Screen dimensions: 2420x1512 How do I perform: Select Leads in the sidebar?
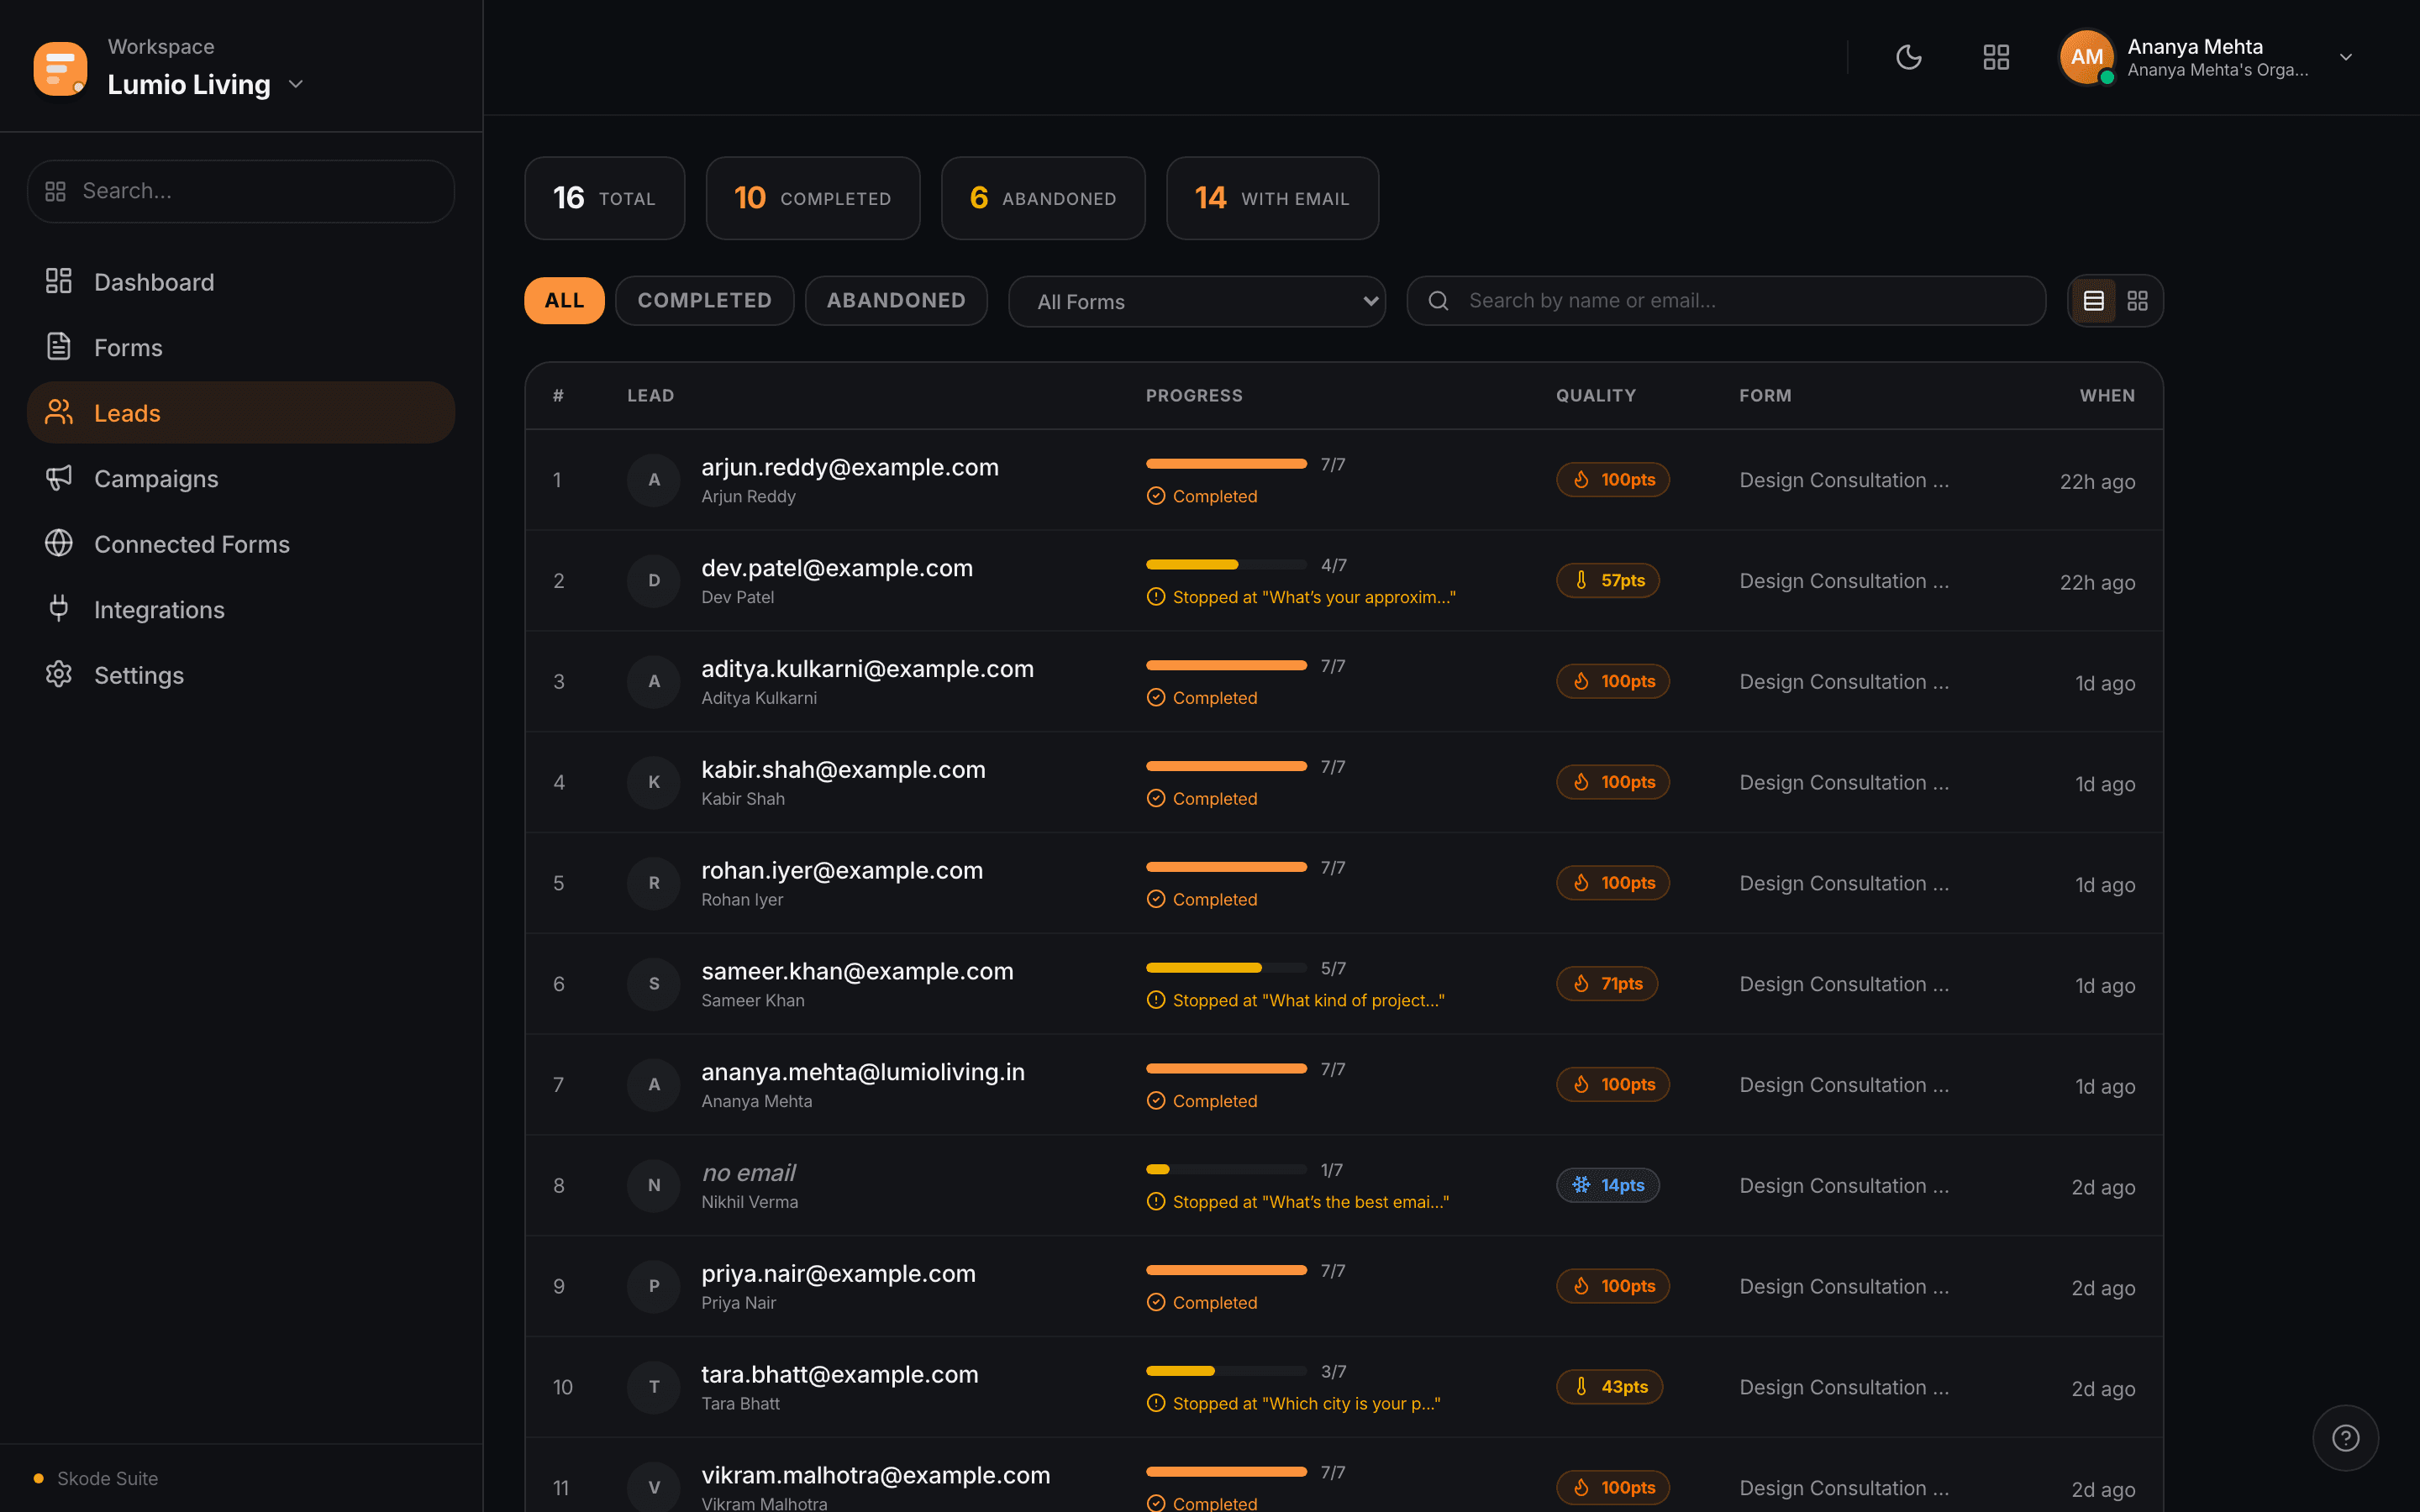(x=241, y=412)
